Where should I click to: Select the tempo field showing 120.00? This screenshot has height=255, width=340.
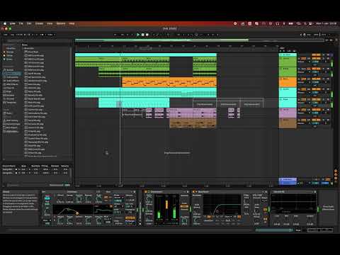[x=19, y=35]
